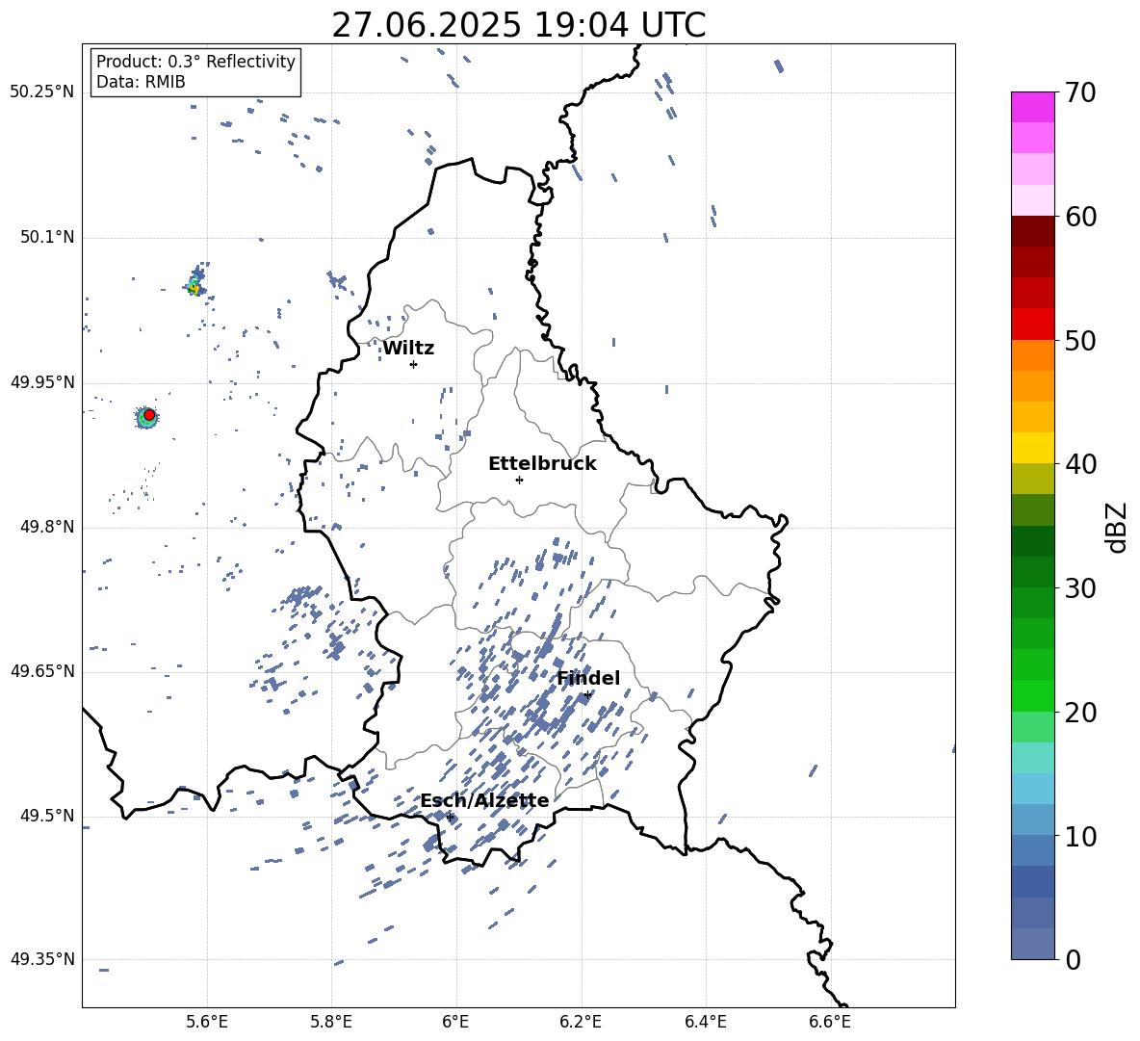Click the Ettelbruck city label
Screen dimensions: 1140x1041
(x=542, y=464)
